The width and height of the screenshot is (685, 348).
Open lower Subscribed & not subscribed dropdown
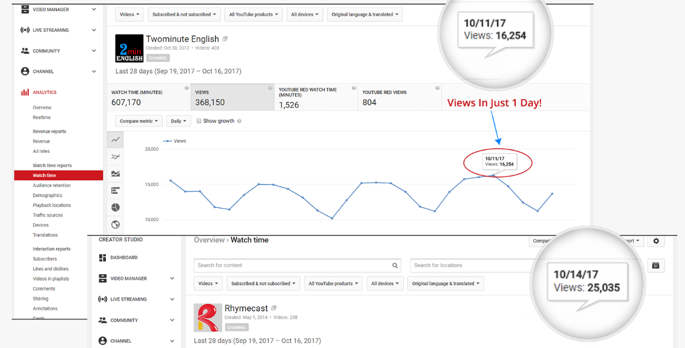(263, 284)
